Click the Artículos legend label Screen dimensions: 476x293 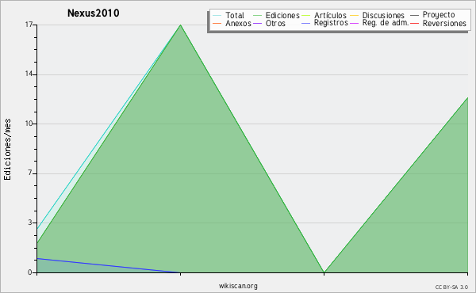(330, 15)
